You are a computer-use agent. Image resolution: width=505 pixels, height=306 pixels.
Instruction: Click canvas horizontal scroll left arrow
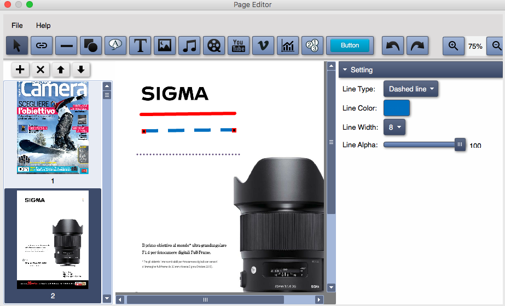click(x=120, y=300)
